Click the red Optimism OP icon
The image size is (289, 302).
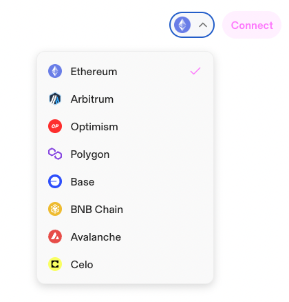point(55,126)
